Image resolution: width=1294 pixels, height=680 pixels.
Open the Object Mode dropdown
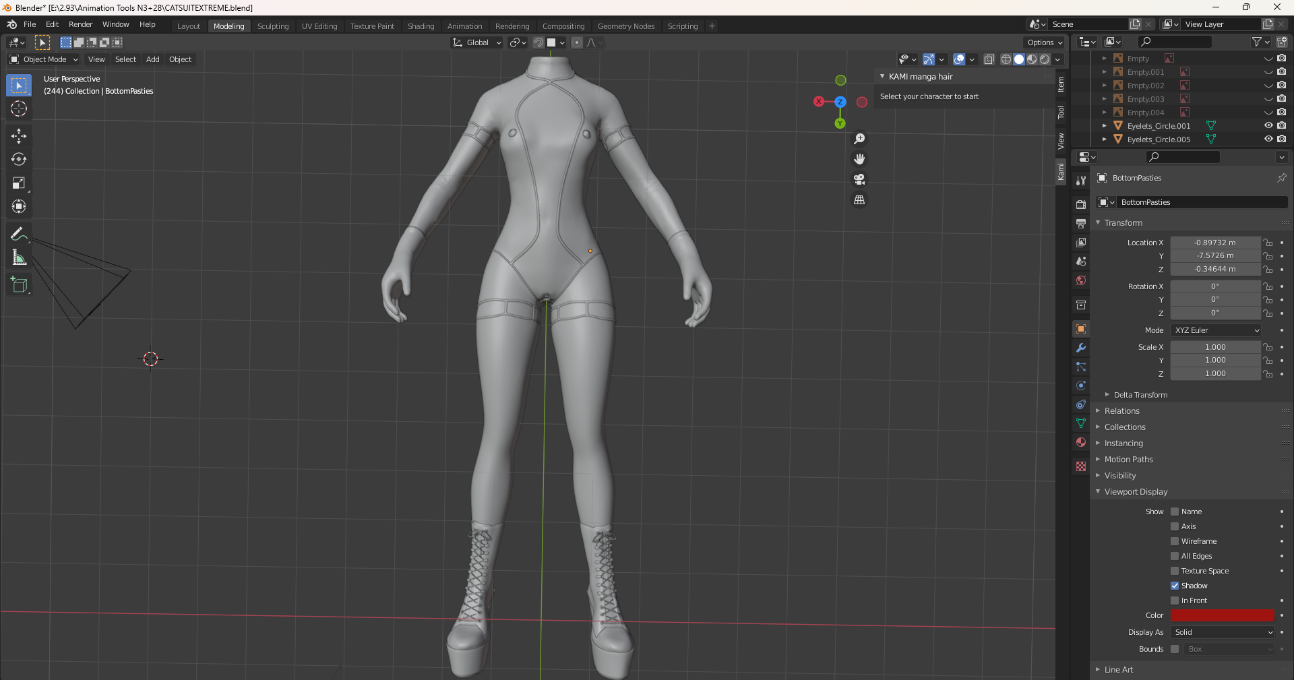[44, 59]
